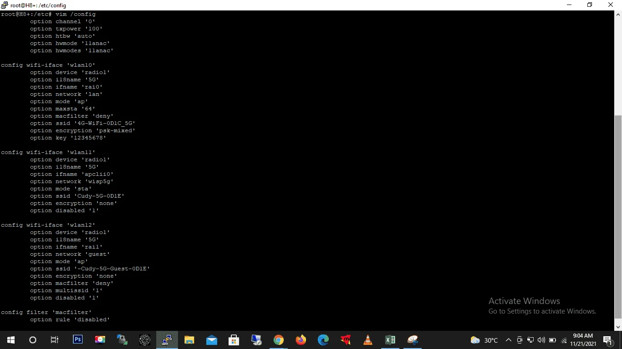Switch to Google Chrome on taskbar
This screenshot has width=622, height=349.
pyautogui.click(x=279, y=340)
